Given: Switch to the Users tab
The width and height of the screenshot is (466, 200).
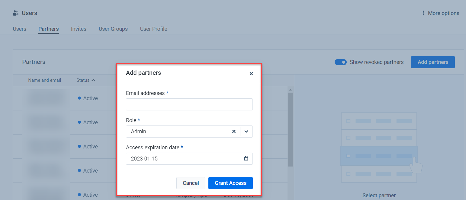Looking at the screenshot, I should 19,29.
